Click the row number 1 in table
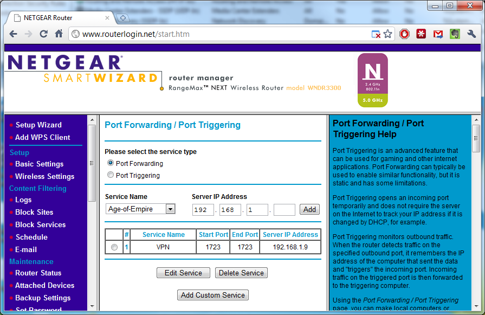 (x=126, y=247)
